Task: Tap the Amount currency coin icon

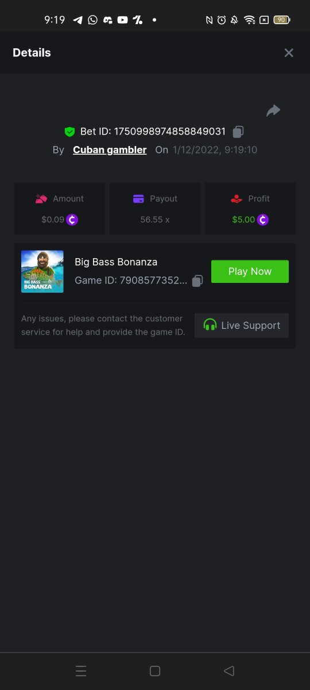Action: coord(72,219)
